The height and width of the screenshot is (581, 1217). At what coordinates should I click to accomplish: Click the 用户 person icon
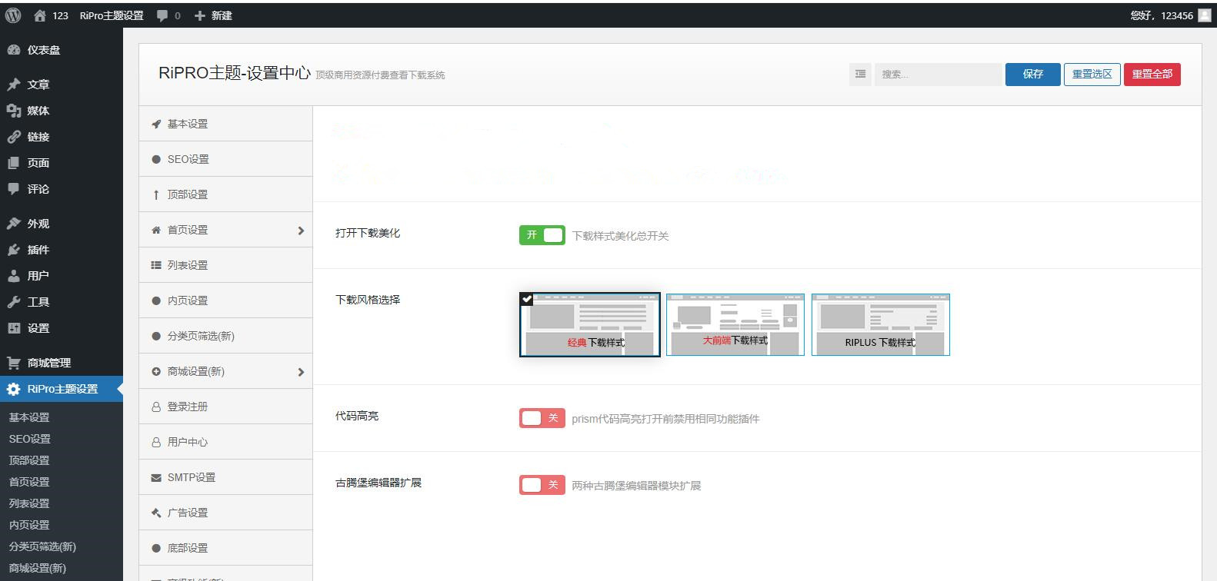[14, 276]
